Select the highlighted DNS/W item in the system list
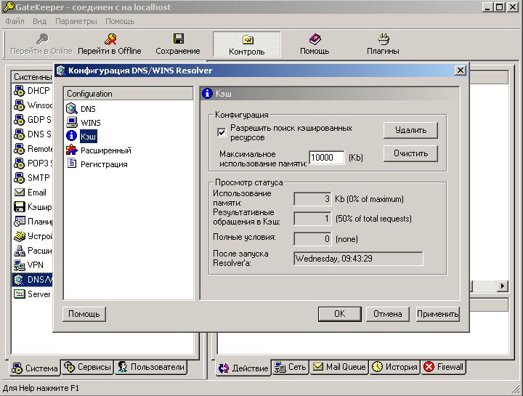Image resolution: width=523 pixels, height=396 pixels. [33, 280]
